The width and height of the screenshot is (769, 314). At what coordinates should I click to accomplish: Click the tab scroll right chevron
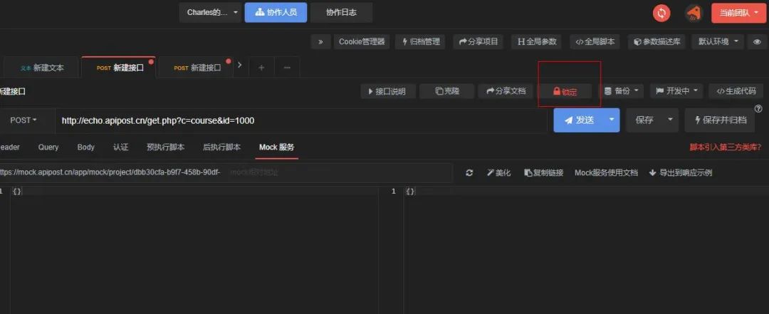click(240, 65)
